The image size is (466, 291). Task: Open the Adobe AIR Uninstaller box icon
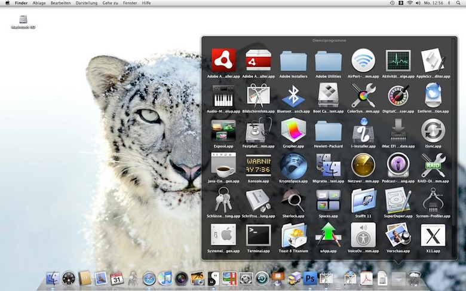point(258,60)
